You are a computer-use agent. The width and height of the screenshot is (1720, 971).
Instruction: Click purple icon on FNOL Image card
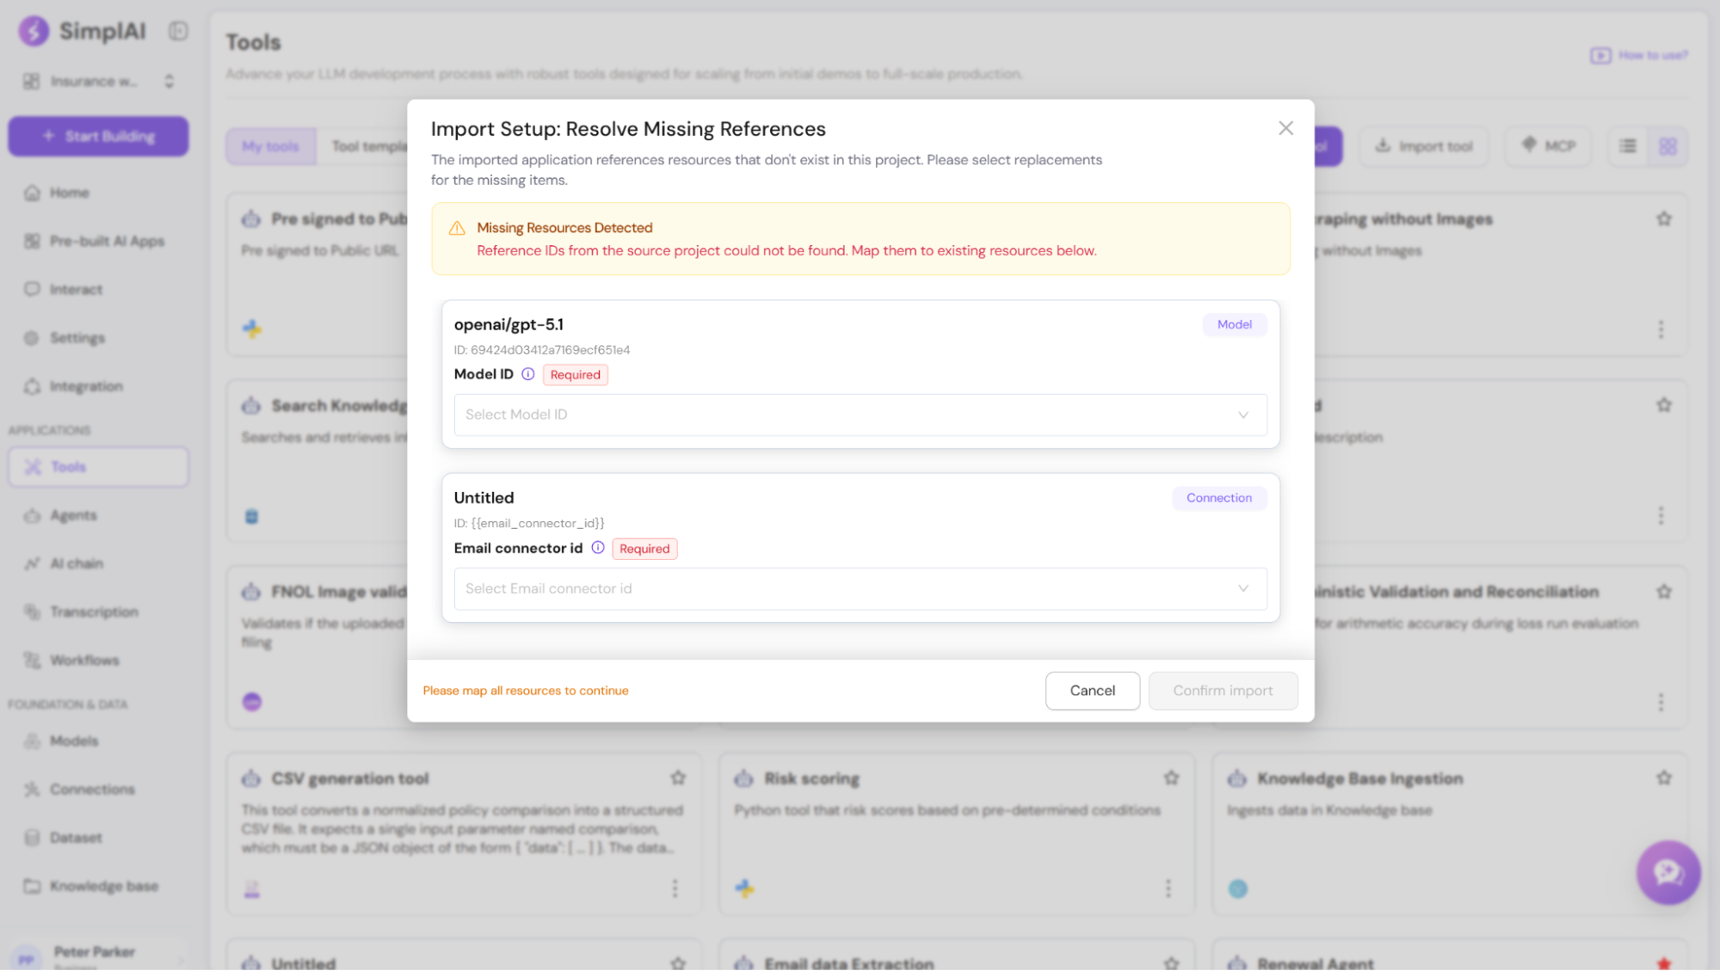(252, 702)
